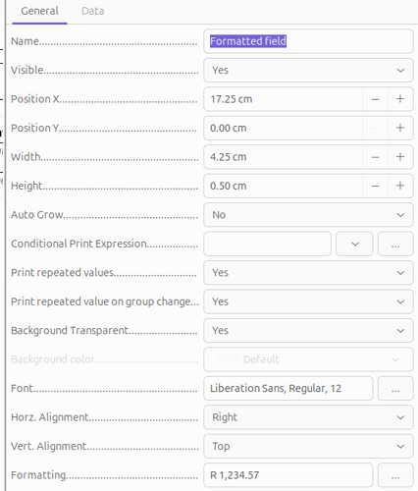Open the Visible dropdown
Screen dimensions: 418x491
click(308, 70)
